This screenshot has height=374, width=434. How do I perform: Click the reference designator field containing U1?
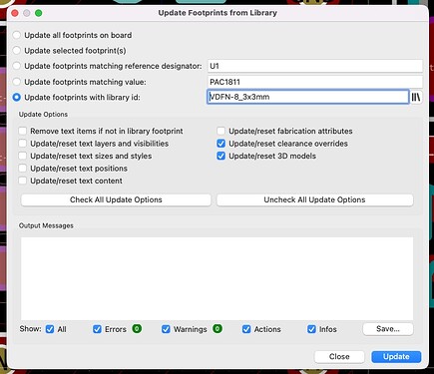(x=315, y=66)
